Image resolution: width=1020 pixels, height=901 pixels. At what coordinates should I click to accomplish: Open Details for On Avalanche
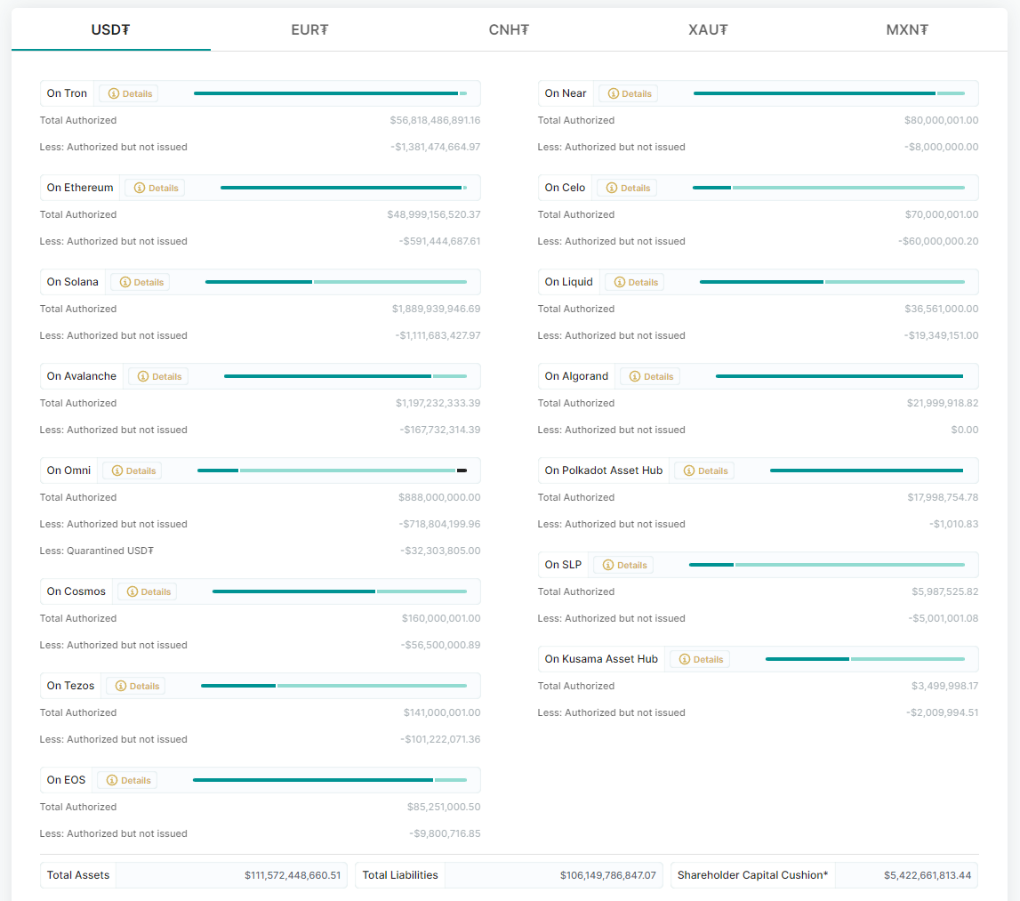[x=158, y=377]
